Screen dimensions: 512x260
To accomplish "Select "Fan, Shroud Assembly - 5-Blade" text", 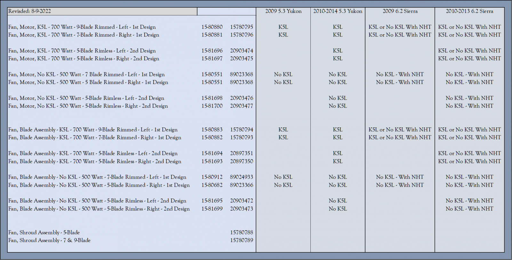I will 44,232.
